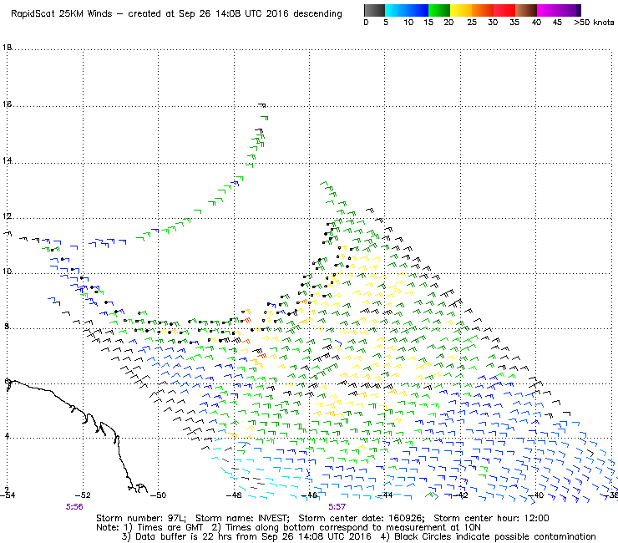Click 'Storm name: INVEST;' text

(242, 518)
